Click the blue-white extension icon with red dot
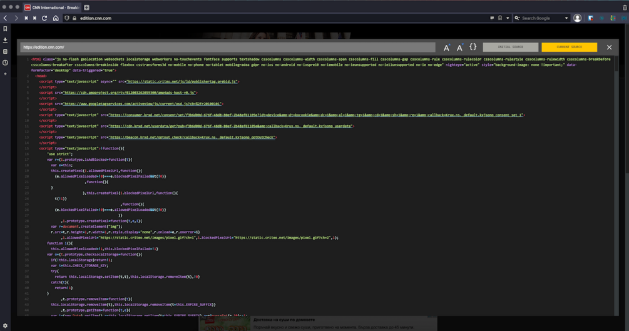Viewport: 629px width, 331px height. 590,18
